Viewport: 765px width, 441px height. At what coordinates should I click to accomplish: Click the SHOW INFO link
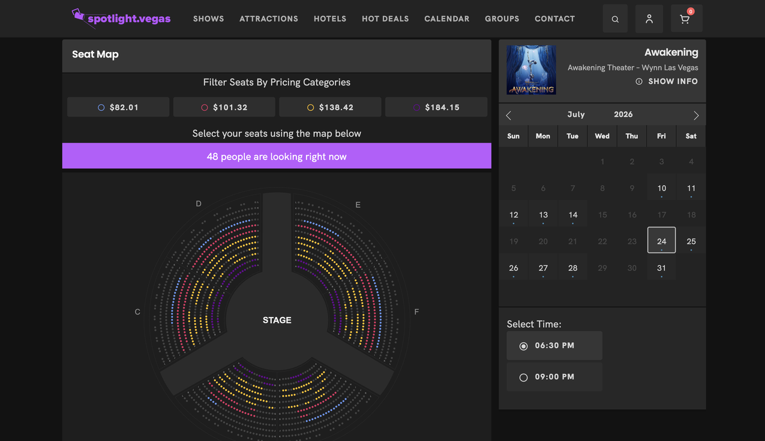pyautogui.click(x=673, y=81)
